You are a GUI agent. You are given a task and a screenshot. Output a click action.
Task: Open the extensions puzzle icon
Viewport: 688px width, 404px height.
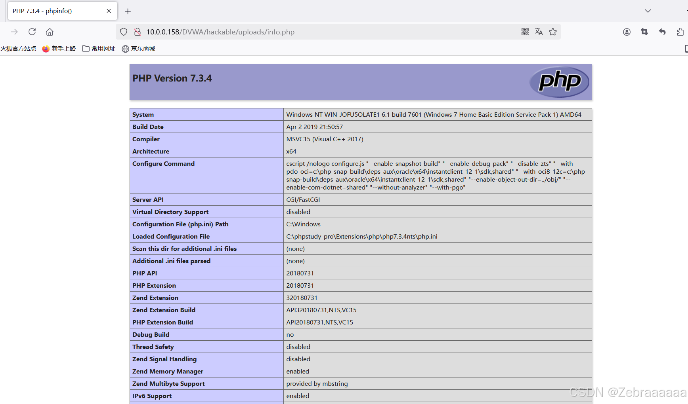680,32
